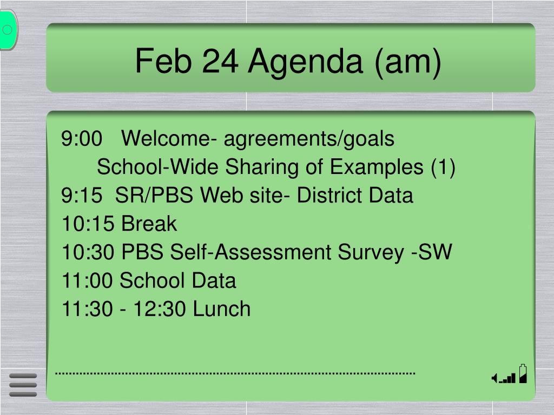554x415 pixels.
Task: Select the '11:30 - 12:30 Lunch' line
Action: [156, 309]
